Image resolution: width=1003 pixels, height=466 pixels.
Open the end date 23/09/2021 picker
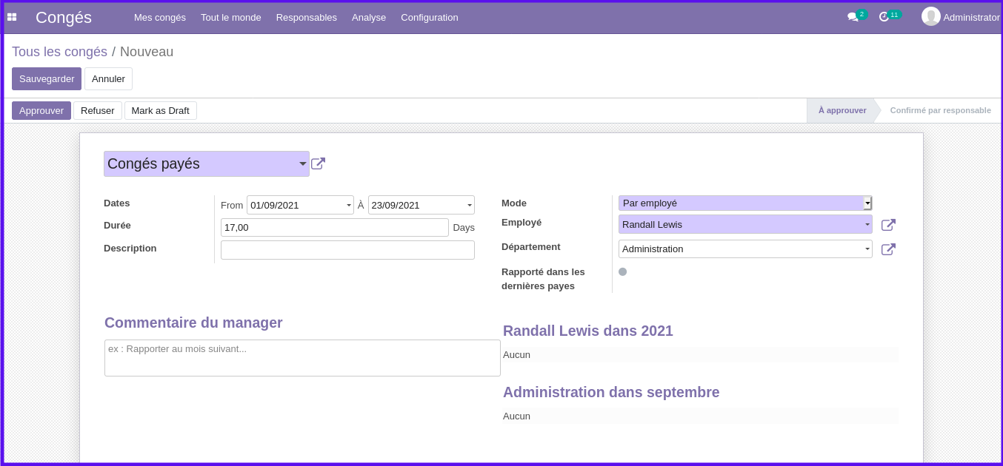click(421, 205)
